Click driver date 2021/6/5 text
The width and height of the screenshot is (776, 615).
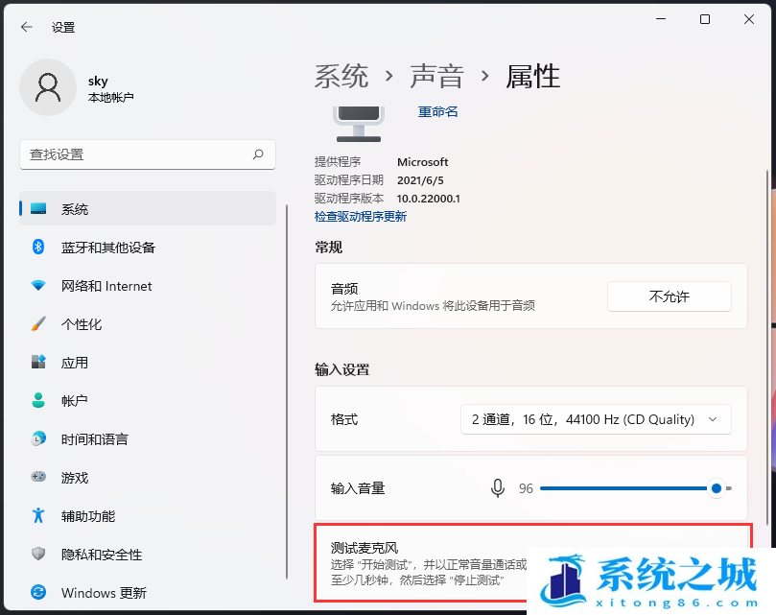pos(420,180)
